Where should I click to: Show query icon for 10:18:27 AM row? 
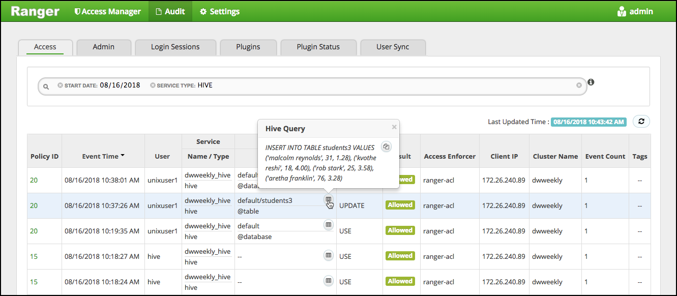pyautogui.click(x=329, y=255)
